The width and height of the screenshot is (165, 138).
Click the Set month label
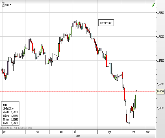click(133, 132)
